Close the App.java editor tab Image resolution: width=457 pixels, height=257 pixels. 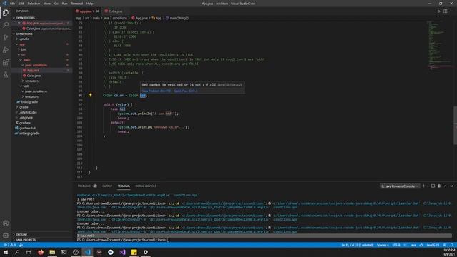pos(98,11)
